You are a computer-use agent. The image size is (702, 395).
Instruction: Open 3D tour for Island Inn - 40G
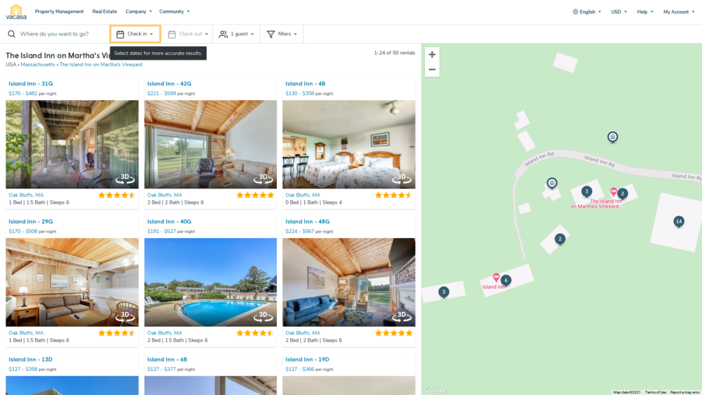(263, 316)
